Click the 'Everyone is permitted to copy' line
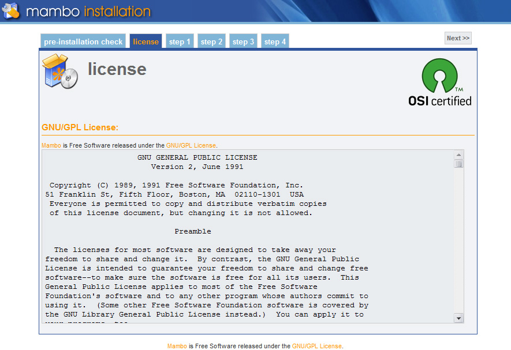 pyautogui.click(x=188, y=204)
